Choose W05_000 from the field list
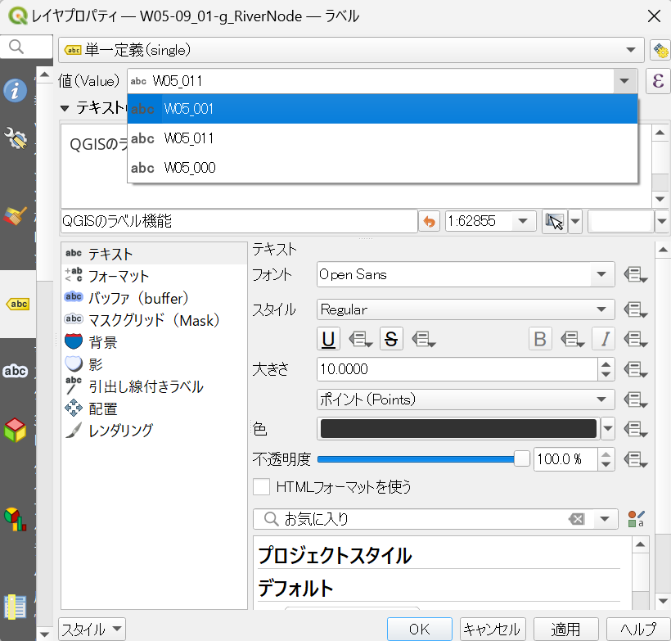671x641 pixels. click(x=382, y=168)
